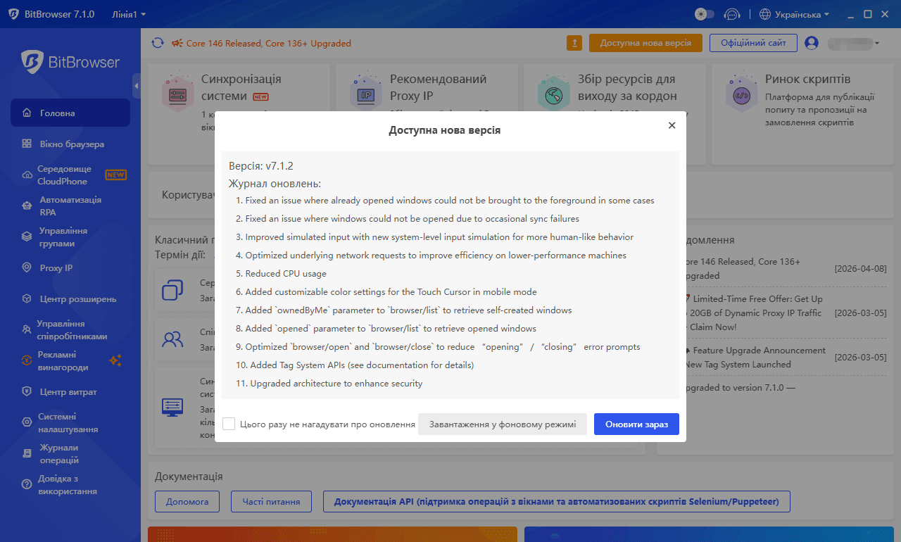Click the Extension Center cube icon
This screenshot has height=542, width=901.
point(27,299)
